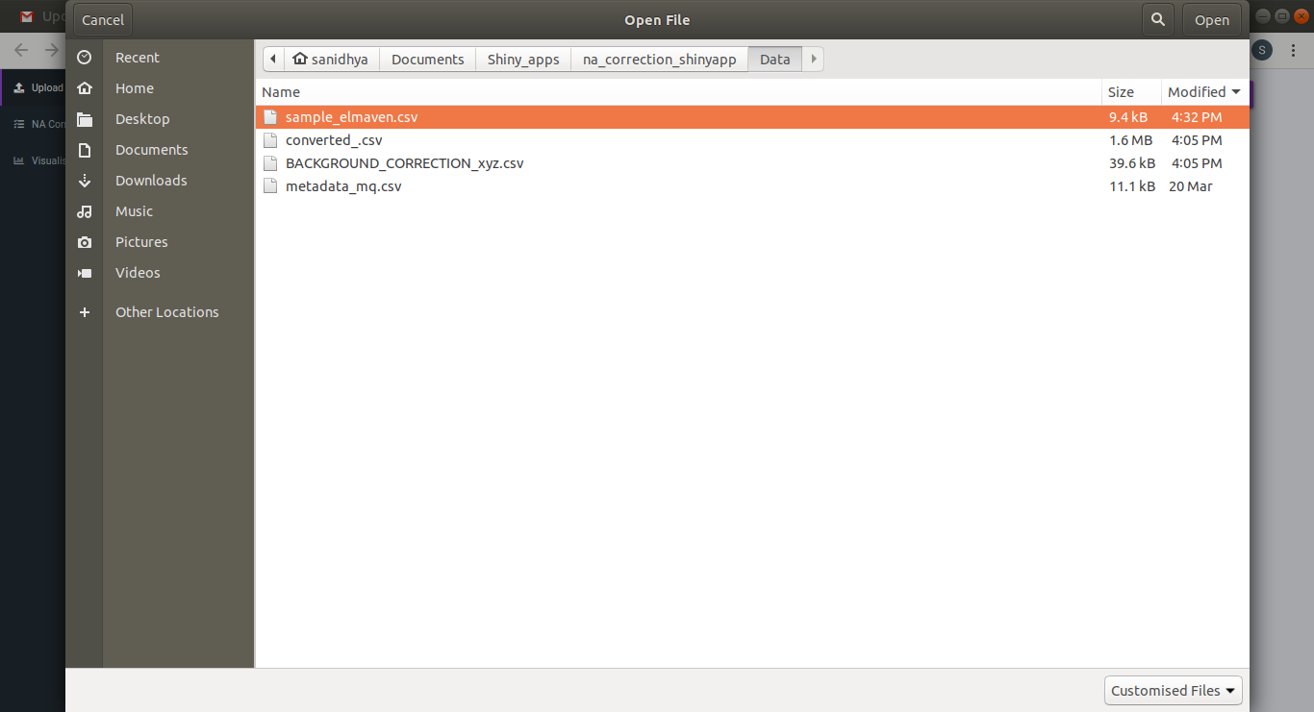Screen dimensions: 1314x712
Task: Click file icon of metadata_mq.csv
Action: [270, 186]
